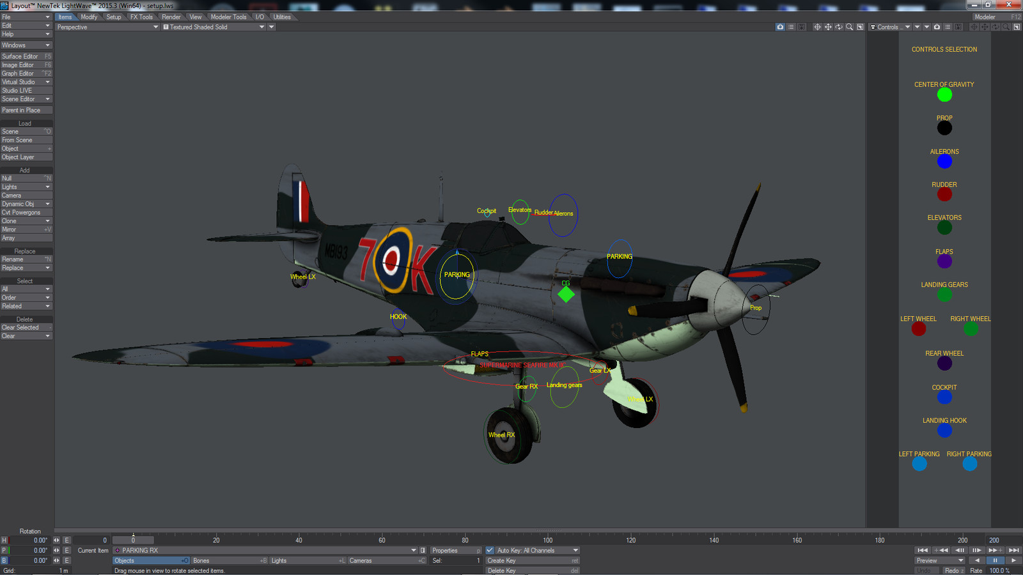This screenshot has width=1023, height=575.
Task: Open the Setup tab
Action: tap(114, 17)
